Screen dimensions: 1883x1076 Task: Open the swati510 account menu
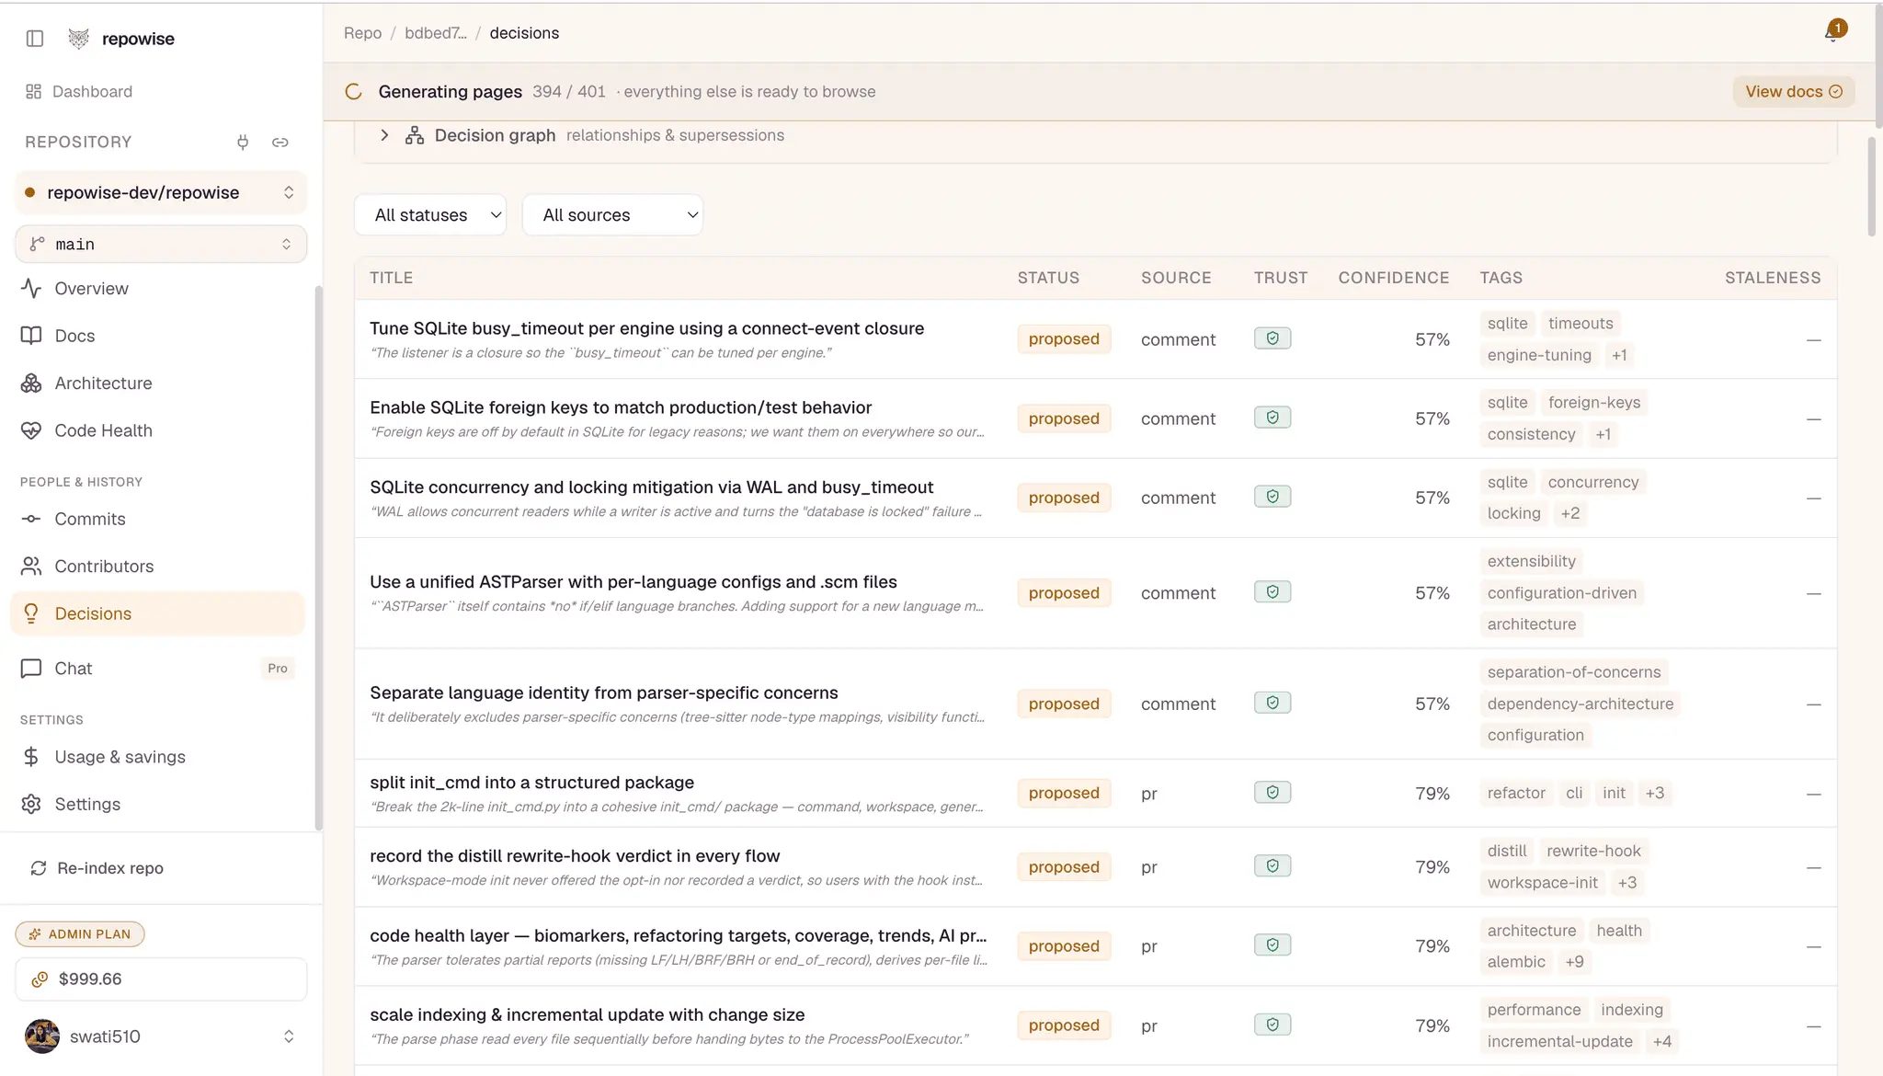point(161,1036)
